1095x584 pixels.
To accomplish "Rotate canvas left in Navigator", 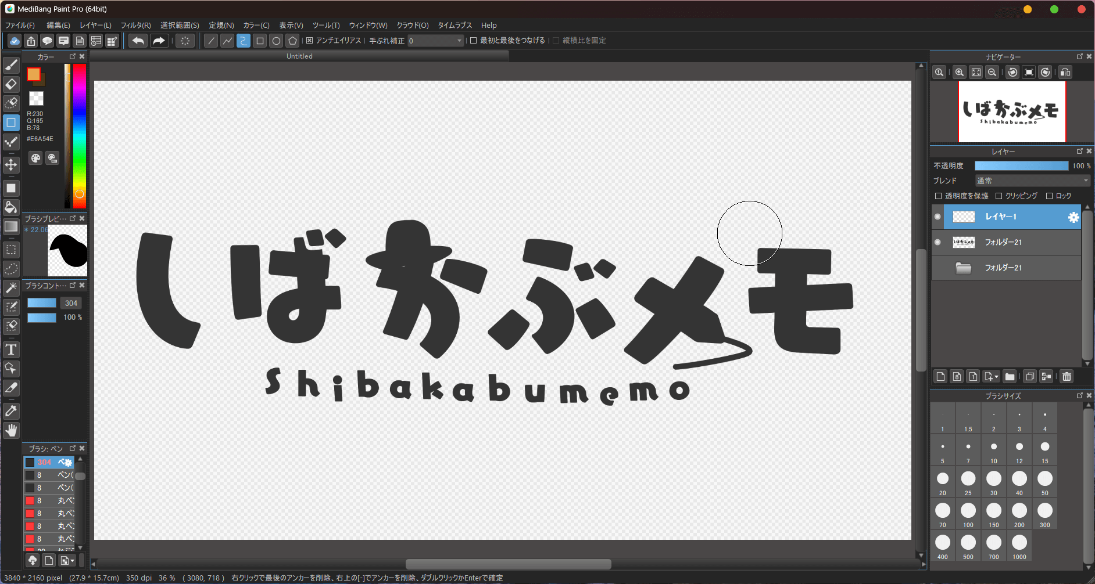I will pyautogui.click(x=1013, y=72).
